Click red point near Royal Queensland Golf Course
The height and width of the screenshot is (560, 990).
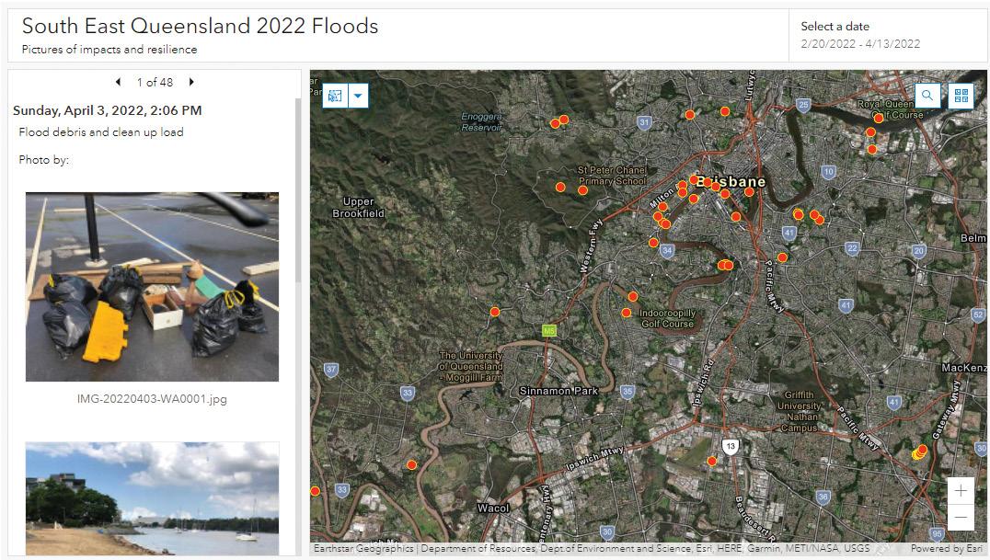[x=879, y=118]
